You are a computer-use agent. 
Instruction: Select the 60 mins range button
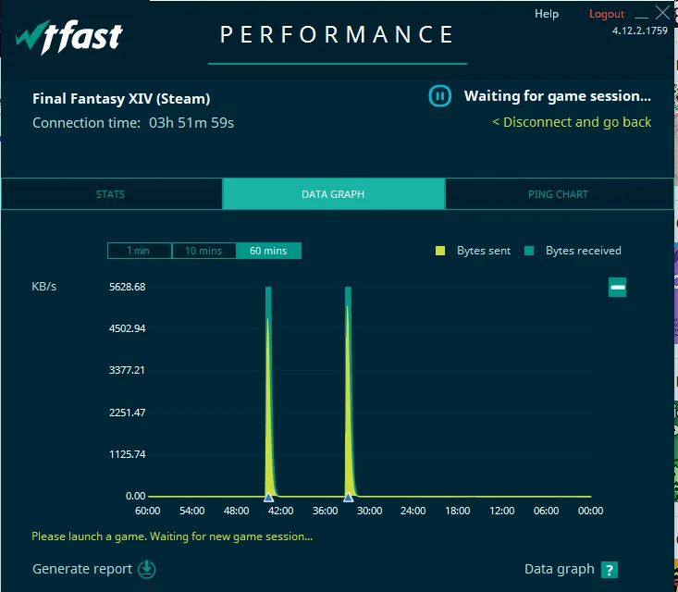pos(268,251)
